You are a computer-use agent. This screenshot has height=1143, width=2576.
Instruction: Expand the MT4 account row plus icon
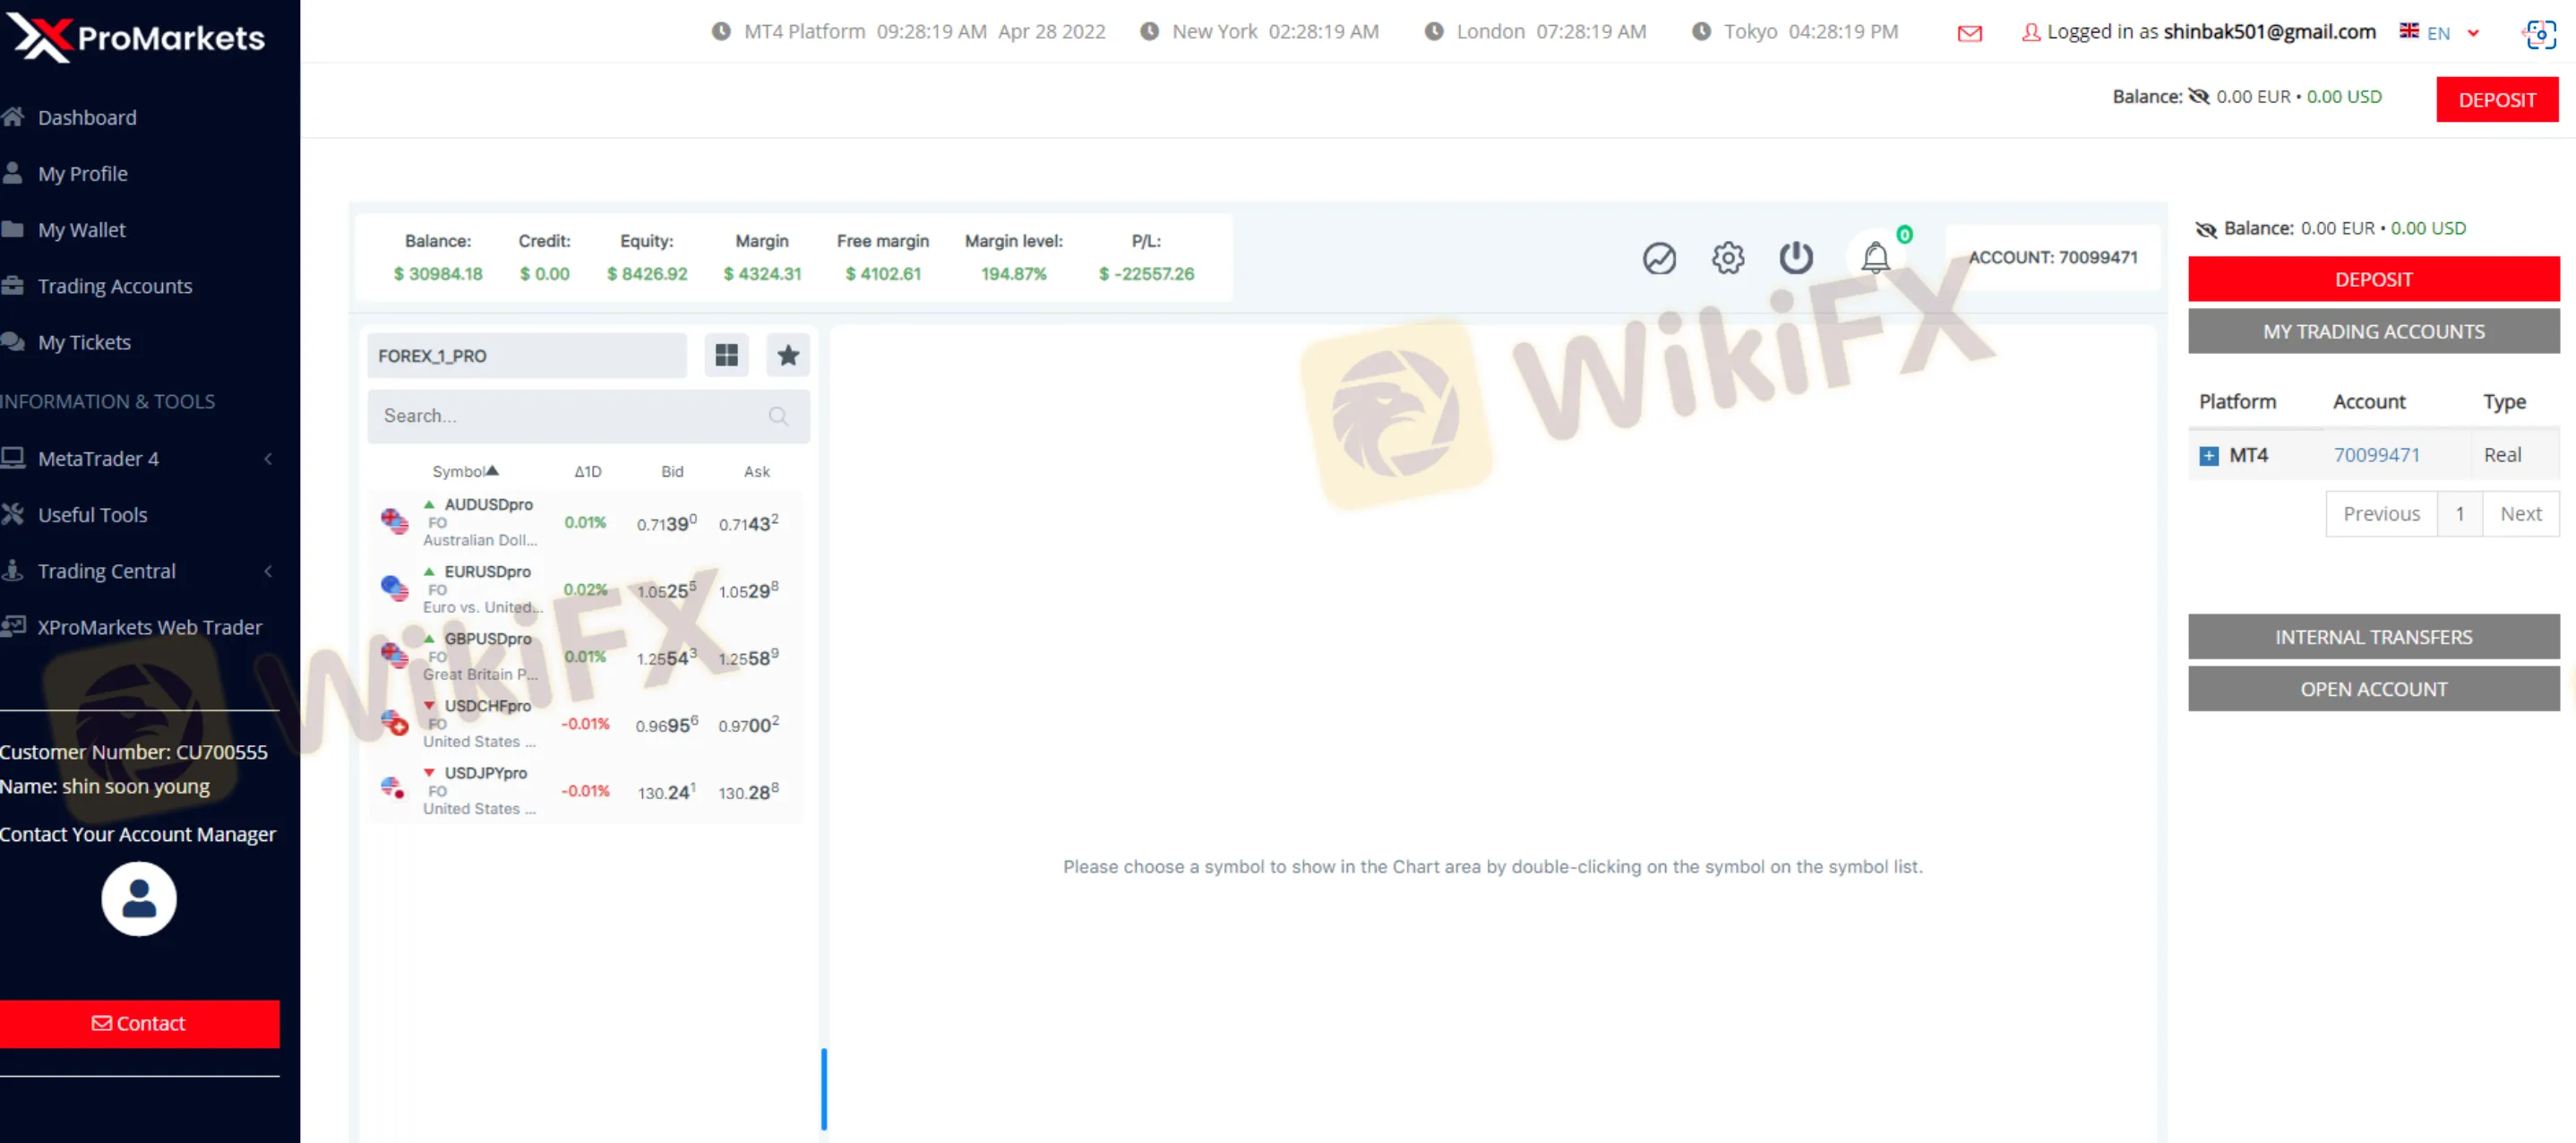[x=2208, y=456]
